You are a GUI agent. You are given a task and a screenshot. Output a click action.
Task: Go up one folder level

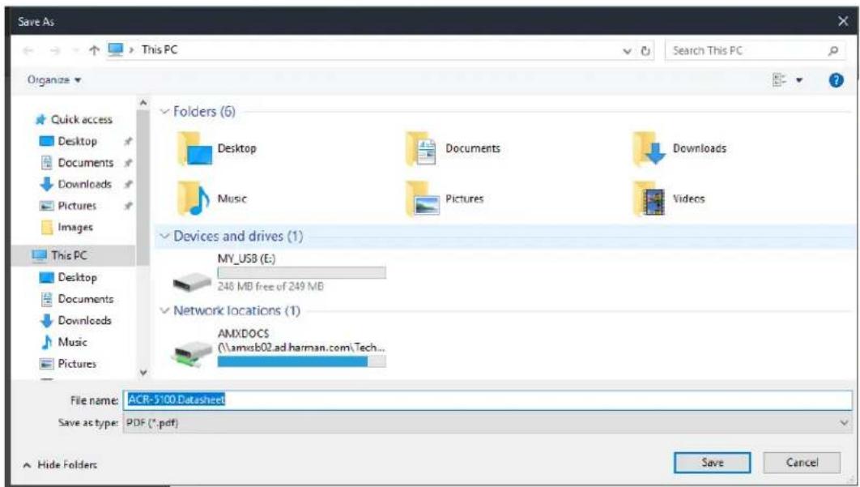pos(94,50)
